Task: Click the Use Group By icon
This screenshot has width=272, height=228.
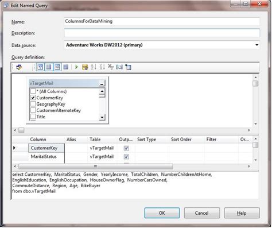Action: [x=119, y=67]
